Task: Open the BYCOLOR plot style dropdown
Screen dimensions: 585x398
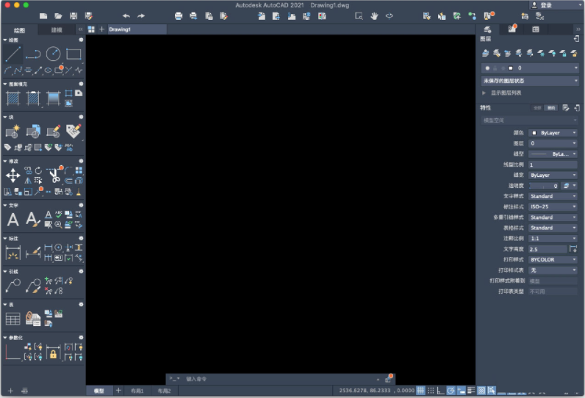Action: click(x=553, y=259)
